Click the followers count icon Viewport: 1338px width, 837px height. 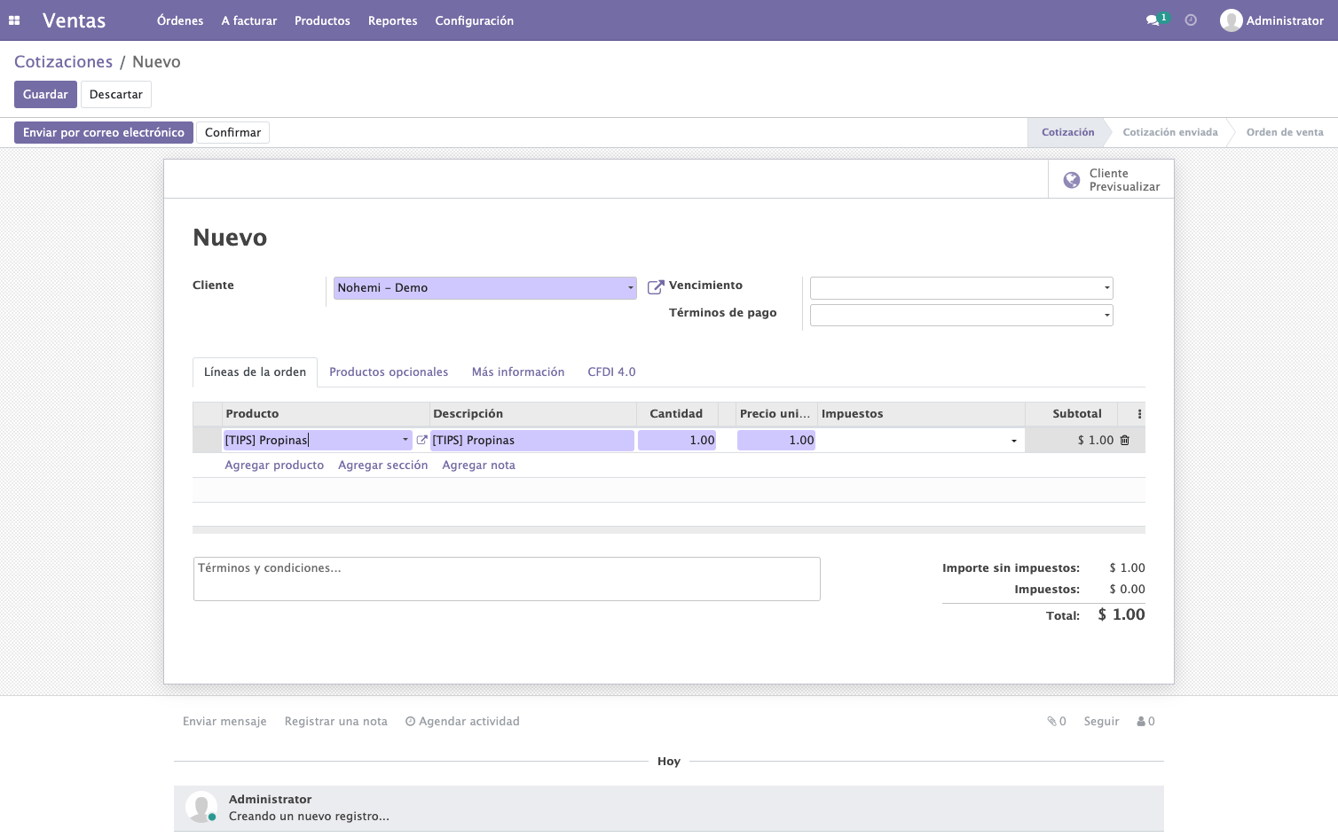pyautogui.click(x=1145, y=722)
